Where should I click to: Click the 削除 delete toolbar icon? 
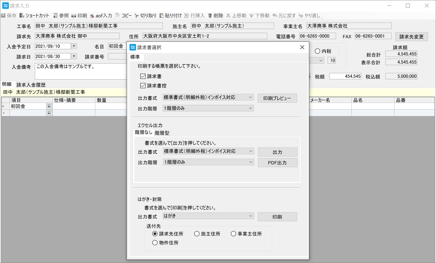click(210, 16)
